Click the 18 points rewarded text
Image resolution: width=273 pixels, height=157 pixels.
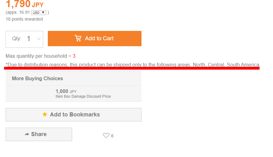[24, 19]
